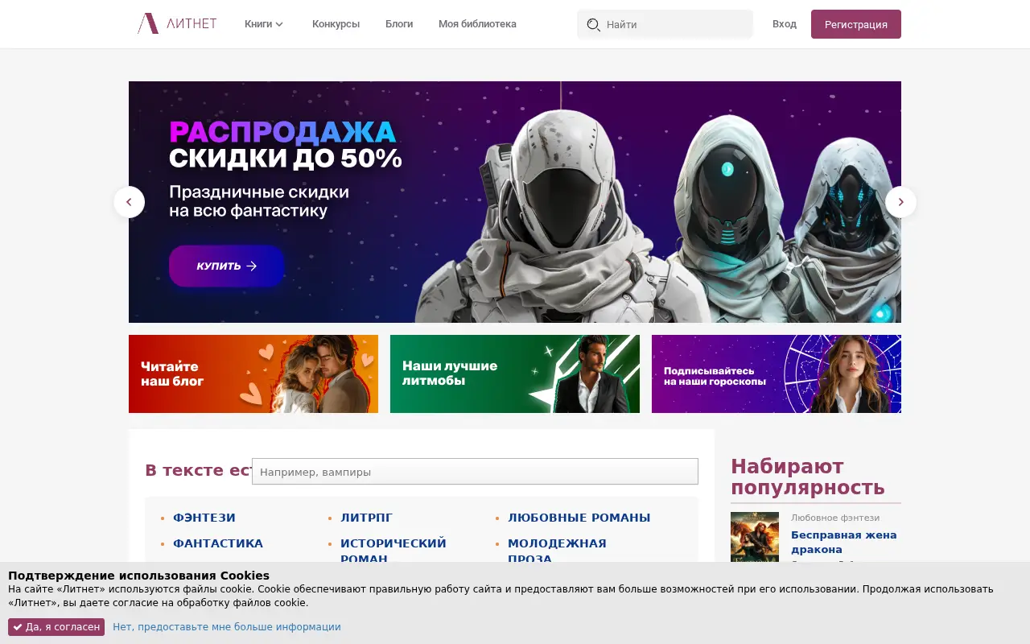The image size is (1030, 644).
Task: Focus the Найти search field
Action: click(665, 24)
